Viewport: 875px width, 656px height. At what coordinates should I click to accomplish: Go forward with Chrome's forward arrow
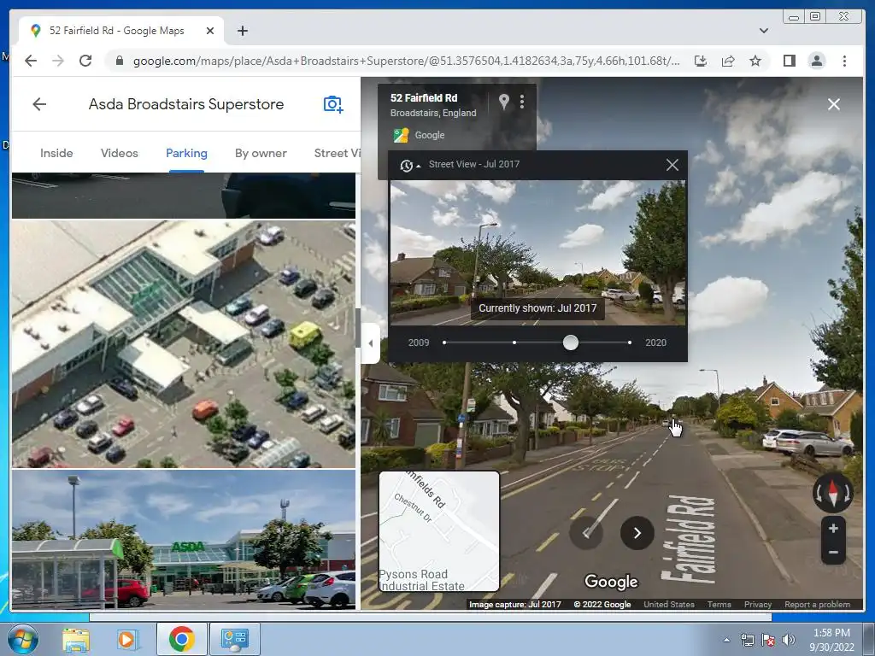coord(58,61)
